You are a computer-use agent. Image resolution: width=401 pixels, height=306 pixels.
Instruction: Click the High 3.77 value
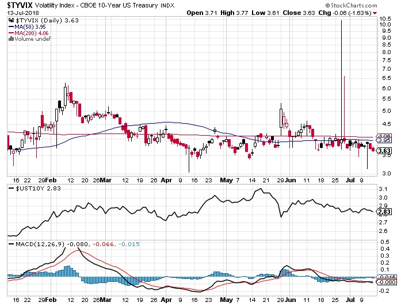click(x=234, y=13)
